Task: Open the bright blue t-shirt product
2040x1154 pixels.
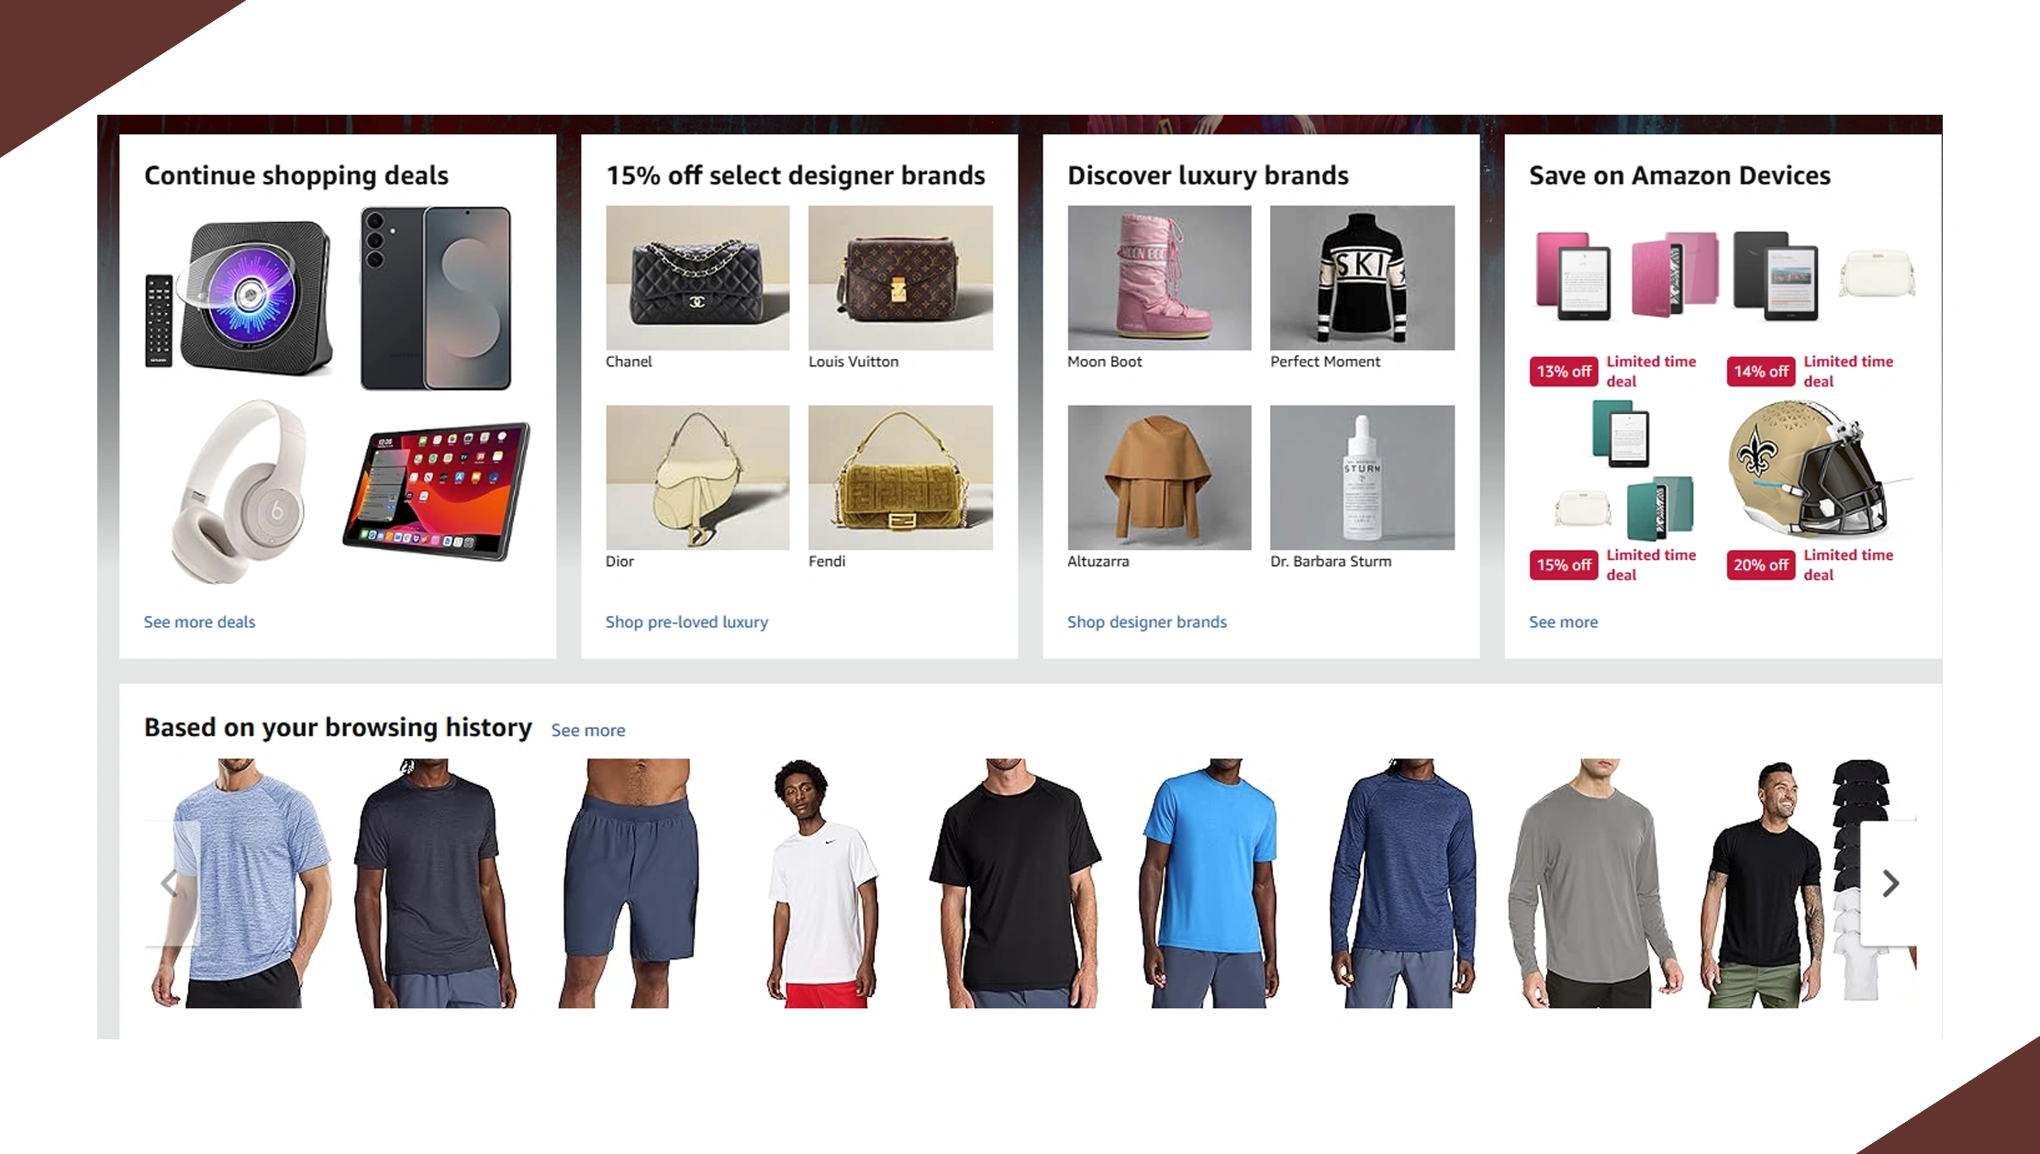Action: (x=1210, y=883)
